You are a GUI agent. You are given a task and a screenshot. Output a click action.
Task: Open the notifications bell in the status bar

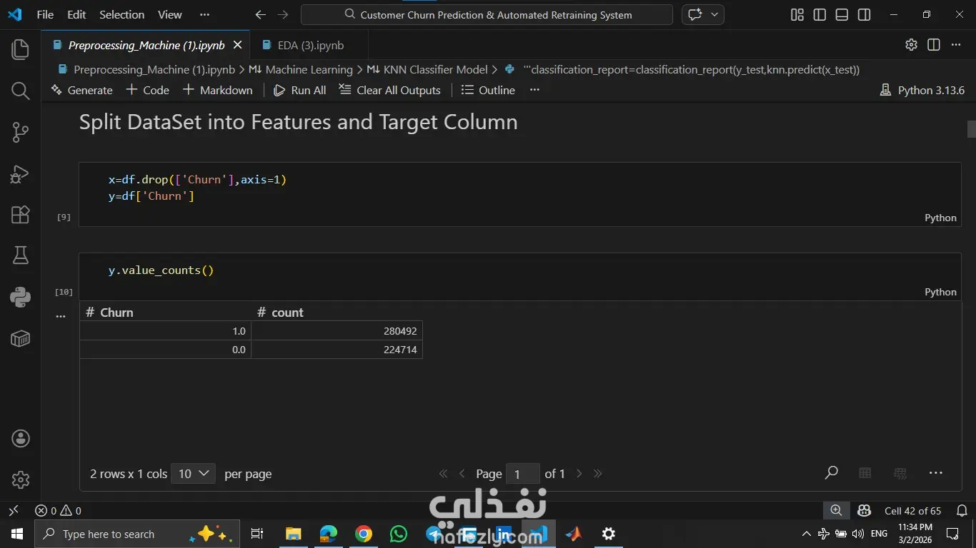click(x=962, y=511)
